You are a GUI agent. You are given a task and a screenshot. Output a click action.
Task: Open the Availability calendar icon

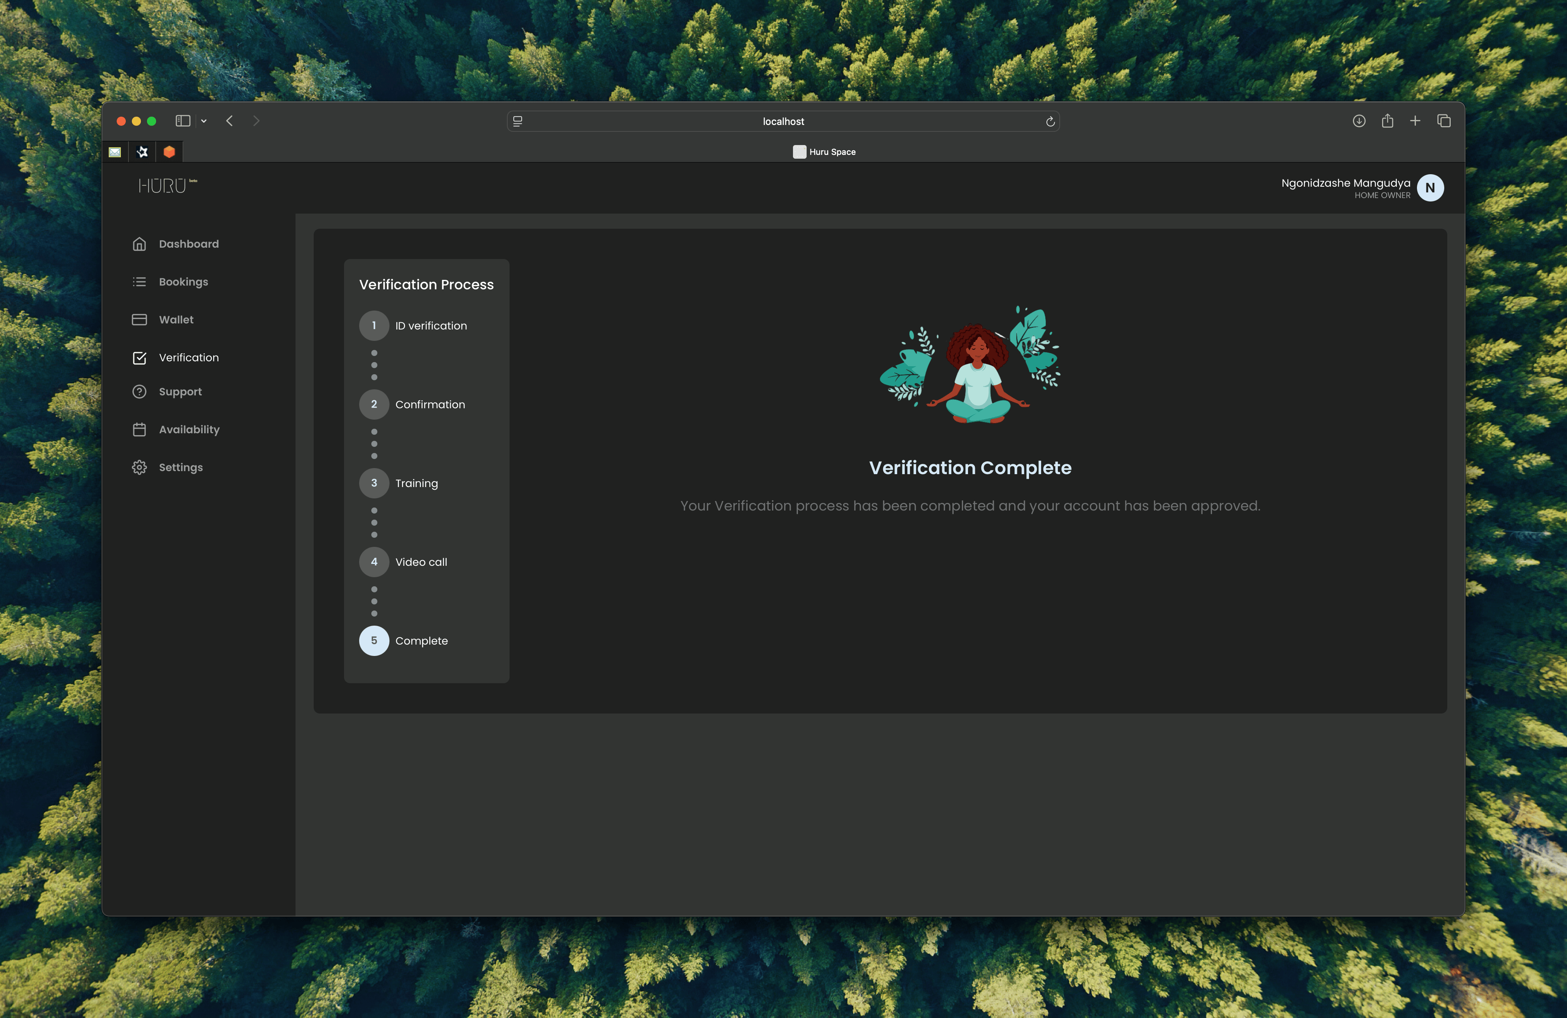[139, 430]
